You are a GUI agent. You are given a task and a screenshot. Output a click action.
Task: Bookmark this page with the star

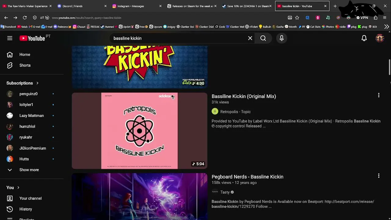coord(297,18)
